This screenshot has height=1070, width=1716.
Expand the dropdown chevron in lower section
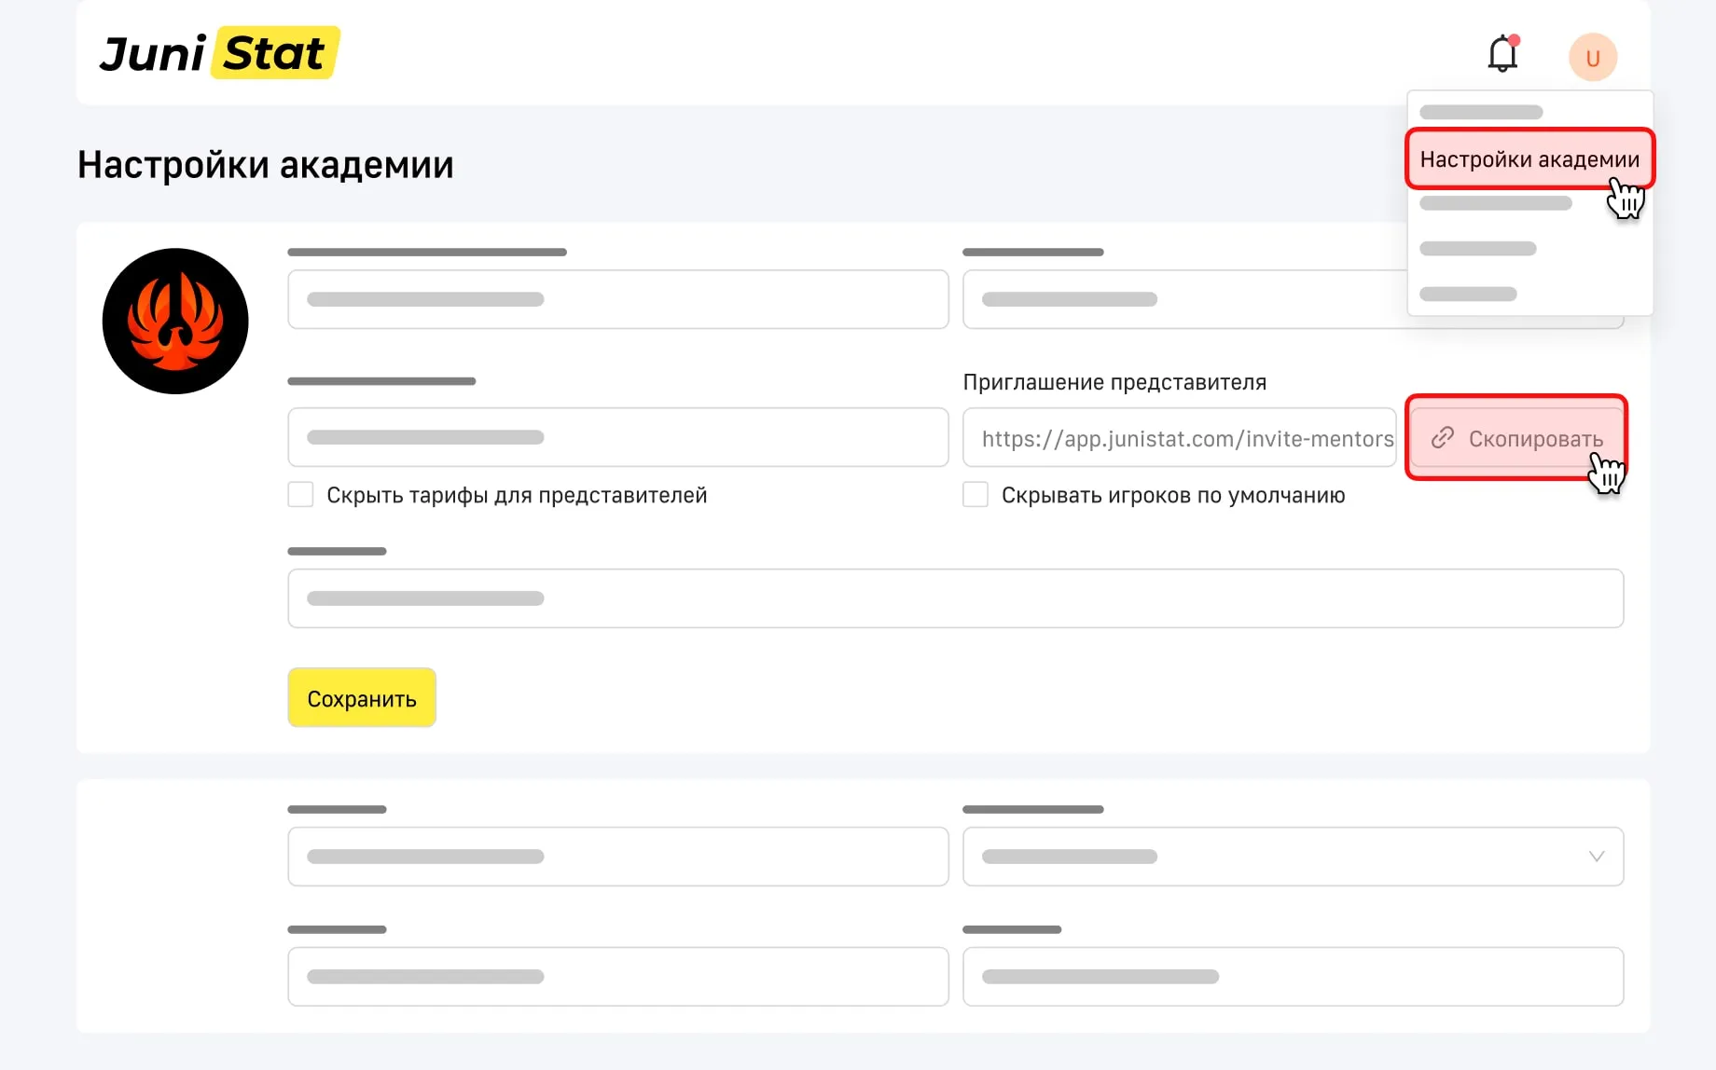coord(1596,857)
